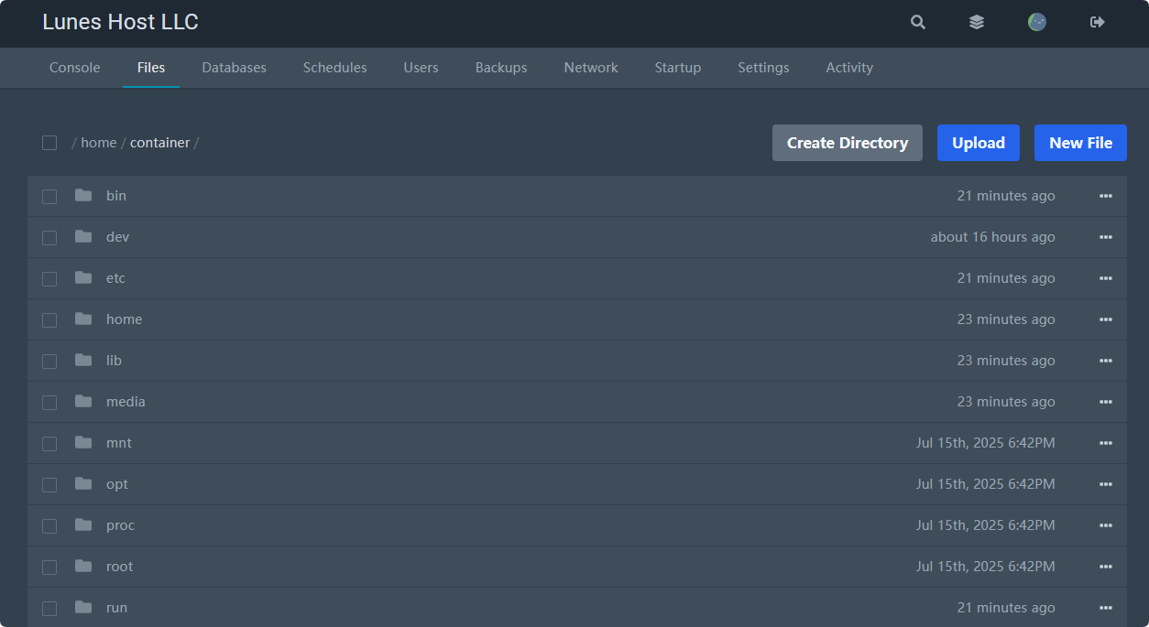Select the etc folder checkbox
The width and height of the screenshot is (1149, 627).
(49, 278)
